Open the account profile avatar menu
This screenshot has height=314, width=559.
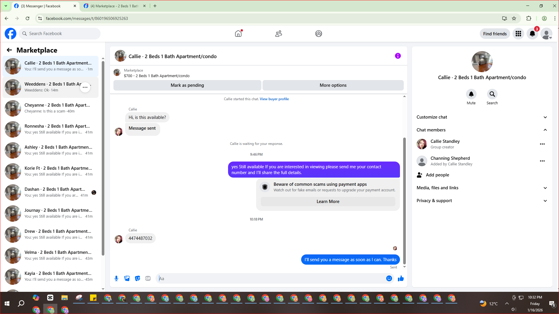tap(546, 34)
